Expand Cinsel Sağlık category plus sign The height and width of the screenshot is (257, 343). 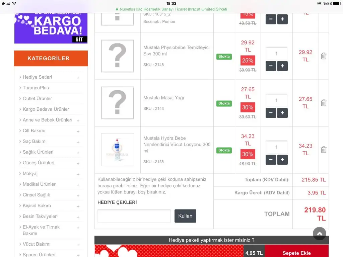78,195
